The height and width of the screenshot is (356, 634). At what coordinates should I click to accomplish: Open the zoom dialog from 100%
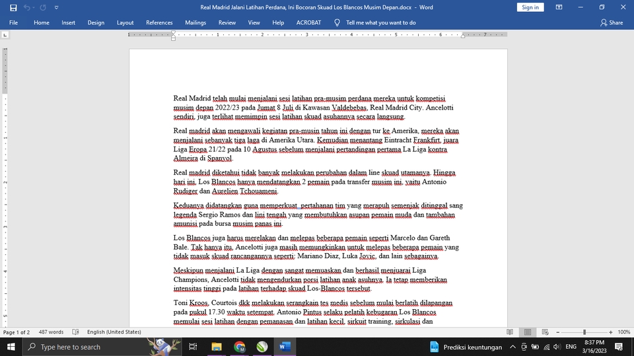coord(624,332)
